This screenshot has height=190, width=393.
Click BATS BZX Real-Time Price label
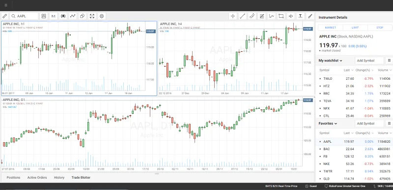(x=281, y=186)
